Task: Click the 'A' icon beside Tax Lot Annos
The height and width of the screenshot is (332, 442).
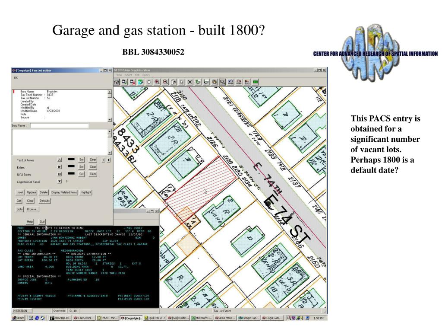Action: coord(60,160)
